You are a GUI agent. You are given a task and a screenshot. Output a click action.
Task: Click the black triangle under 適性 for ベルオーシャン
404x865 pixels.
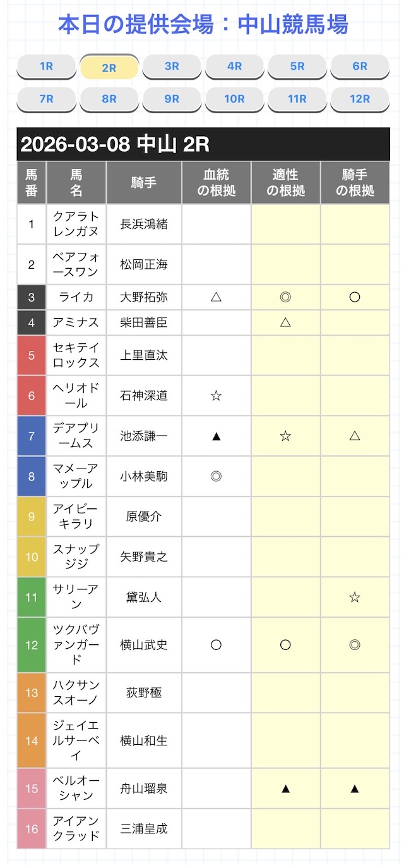(285, 788)
